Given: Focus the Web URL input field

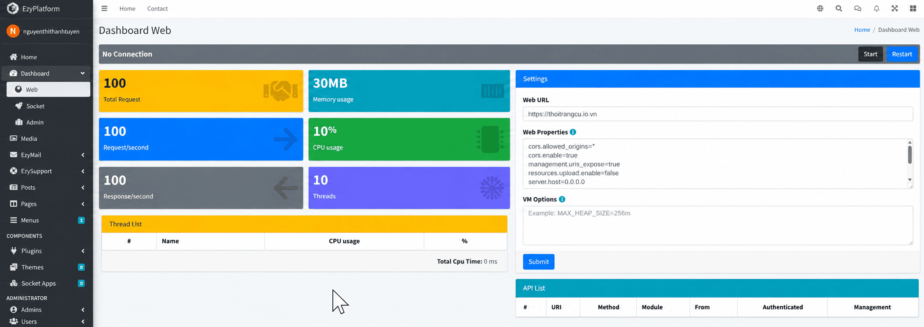Looking at the screenshot, I should point(717,114).
